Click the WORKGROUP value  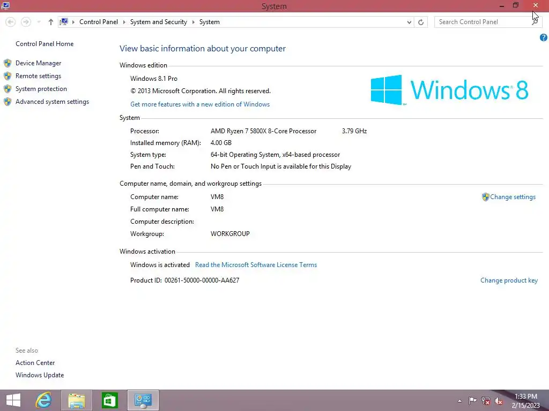(x=230, y=234)
